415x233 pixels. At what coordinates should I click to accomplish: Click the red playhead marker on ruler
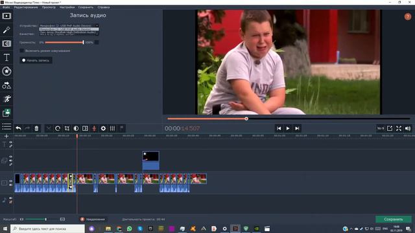coord(77,136)
